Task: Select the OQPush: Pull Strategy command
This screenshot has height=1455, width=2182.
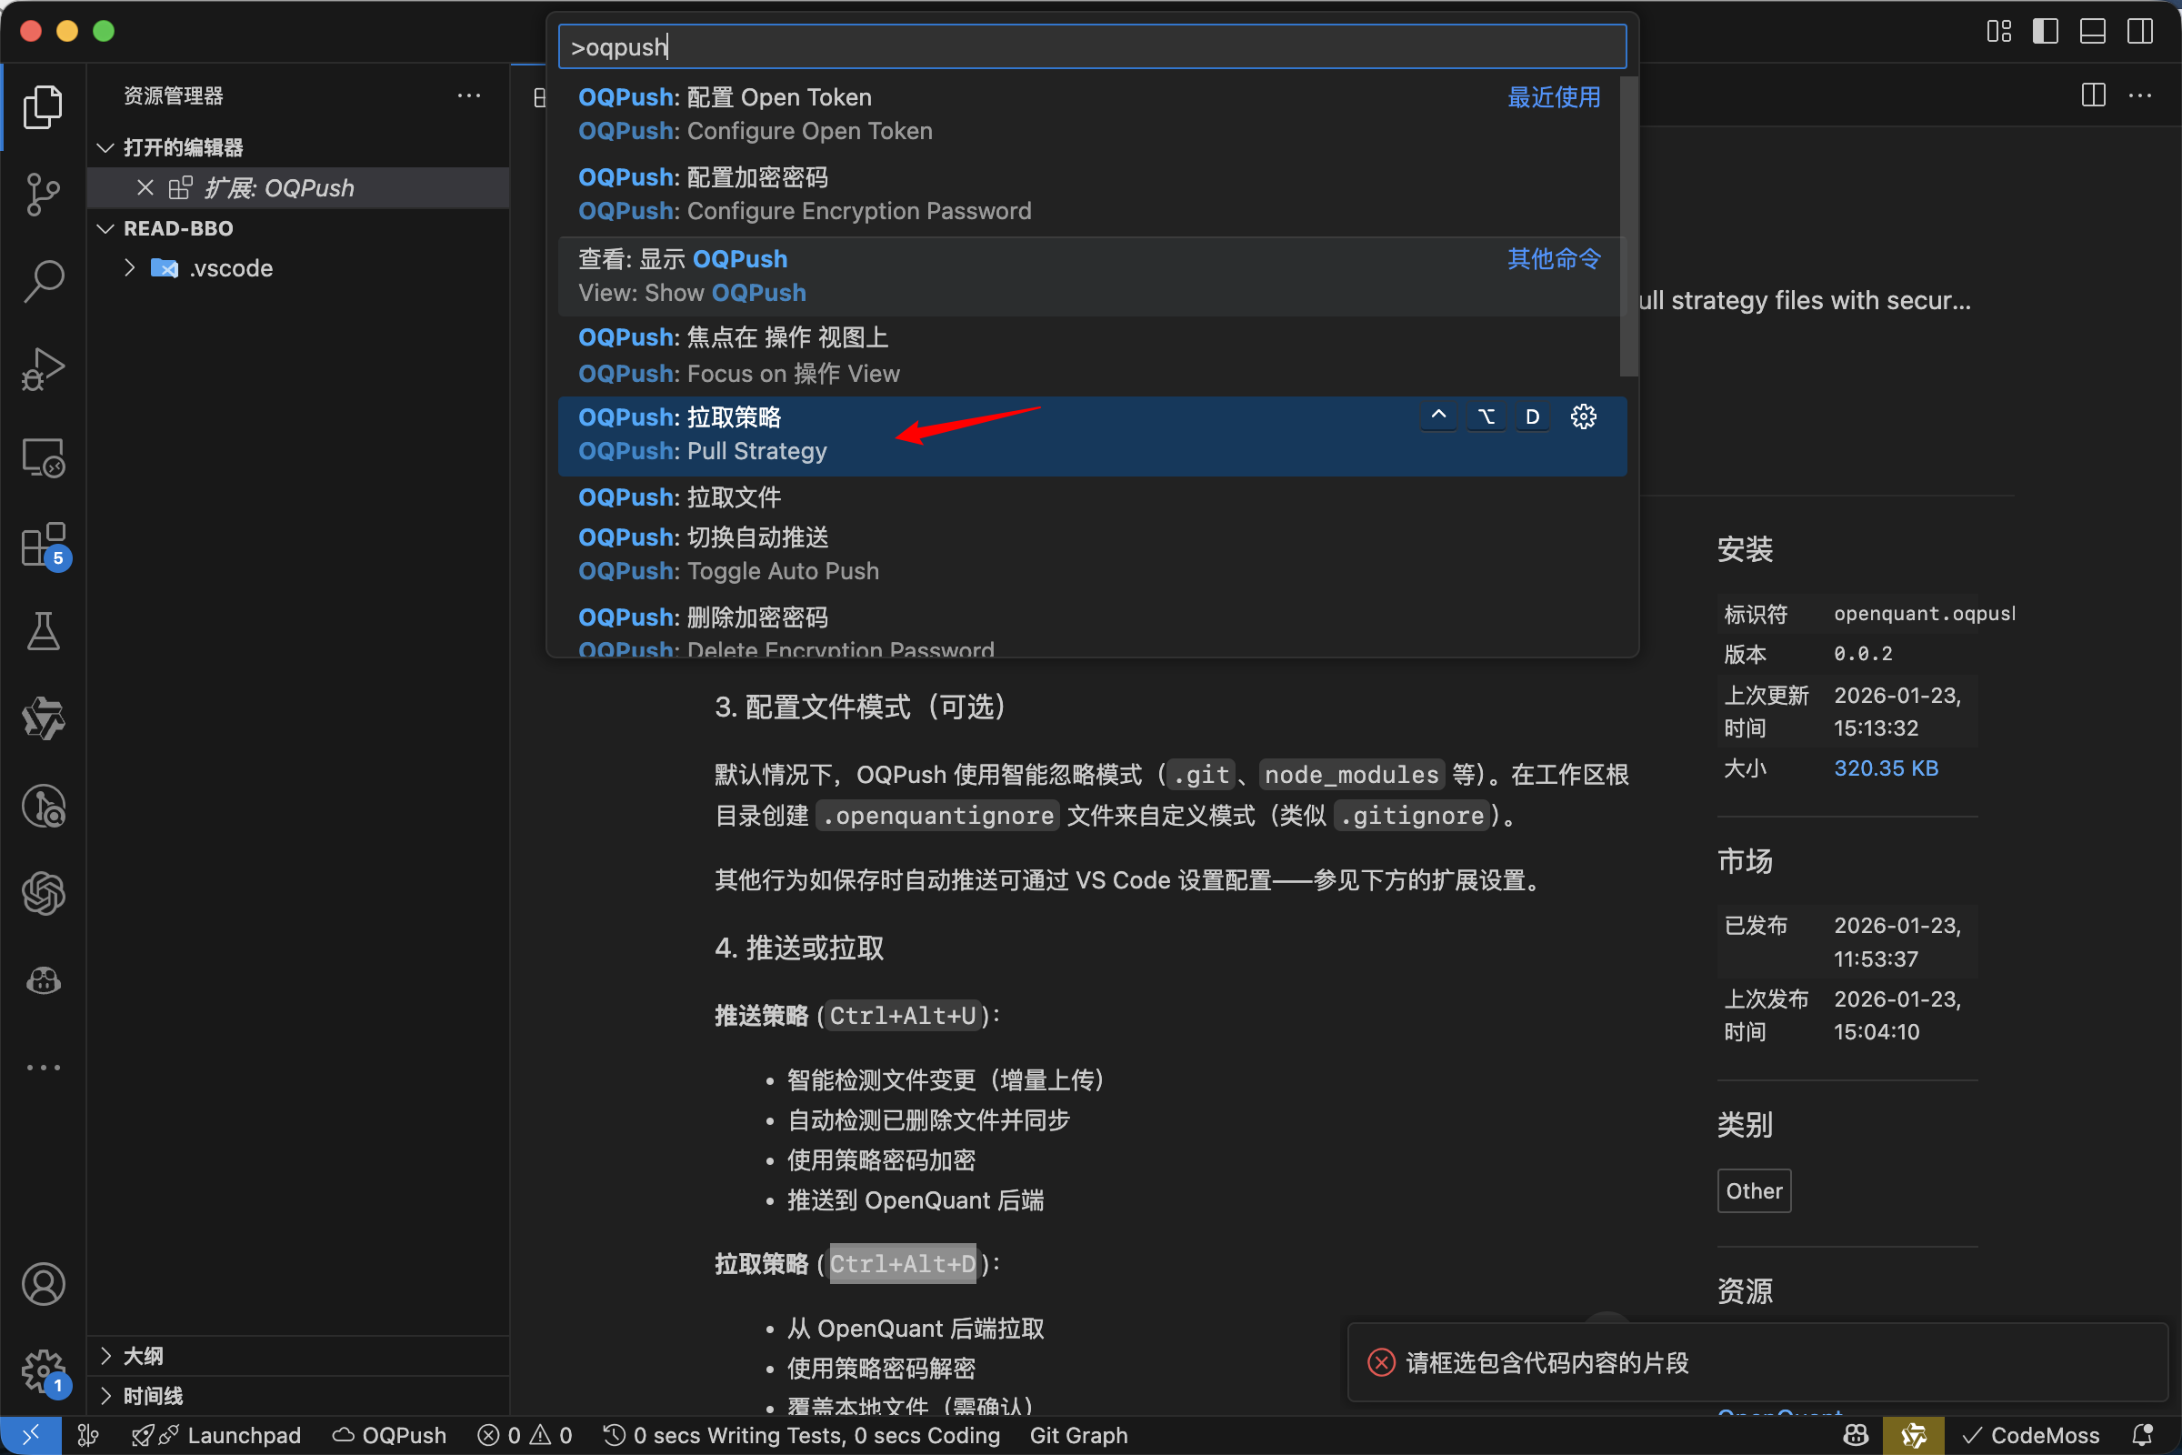Action: pos(835,436)
